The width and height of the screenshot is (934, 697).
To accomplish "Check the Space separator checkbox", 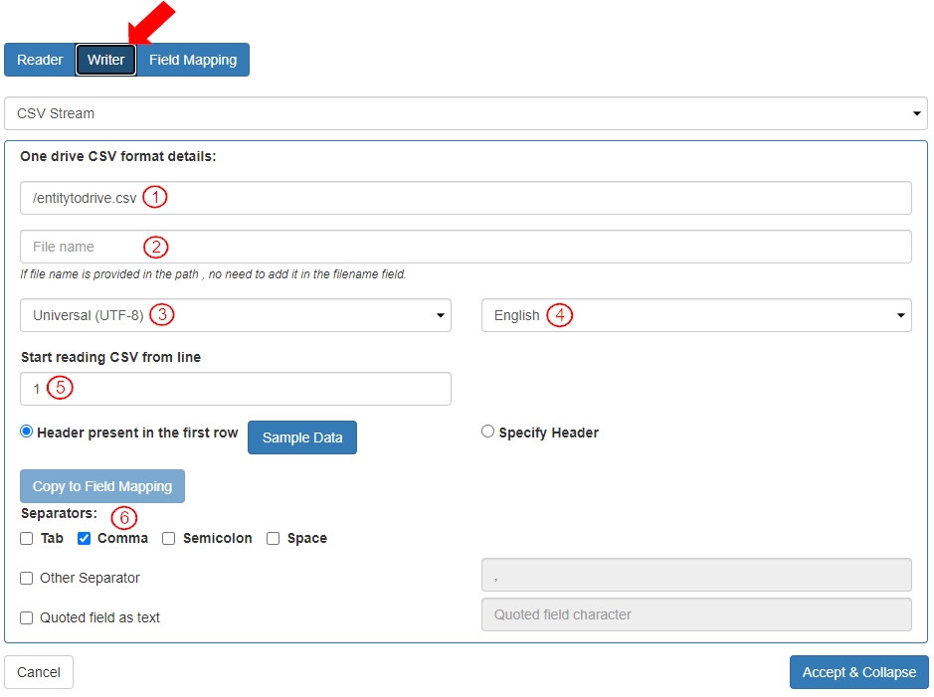I will coord(274,538).
